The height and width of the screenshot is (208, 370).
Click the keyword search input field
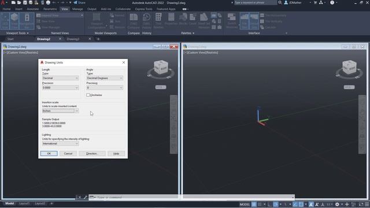point(256,2)
